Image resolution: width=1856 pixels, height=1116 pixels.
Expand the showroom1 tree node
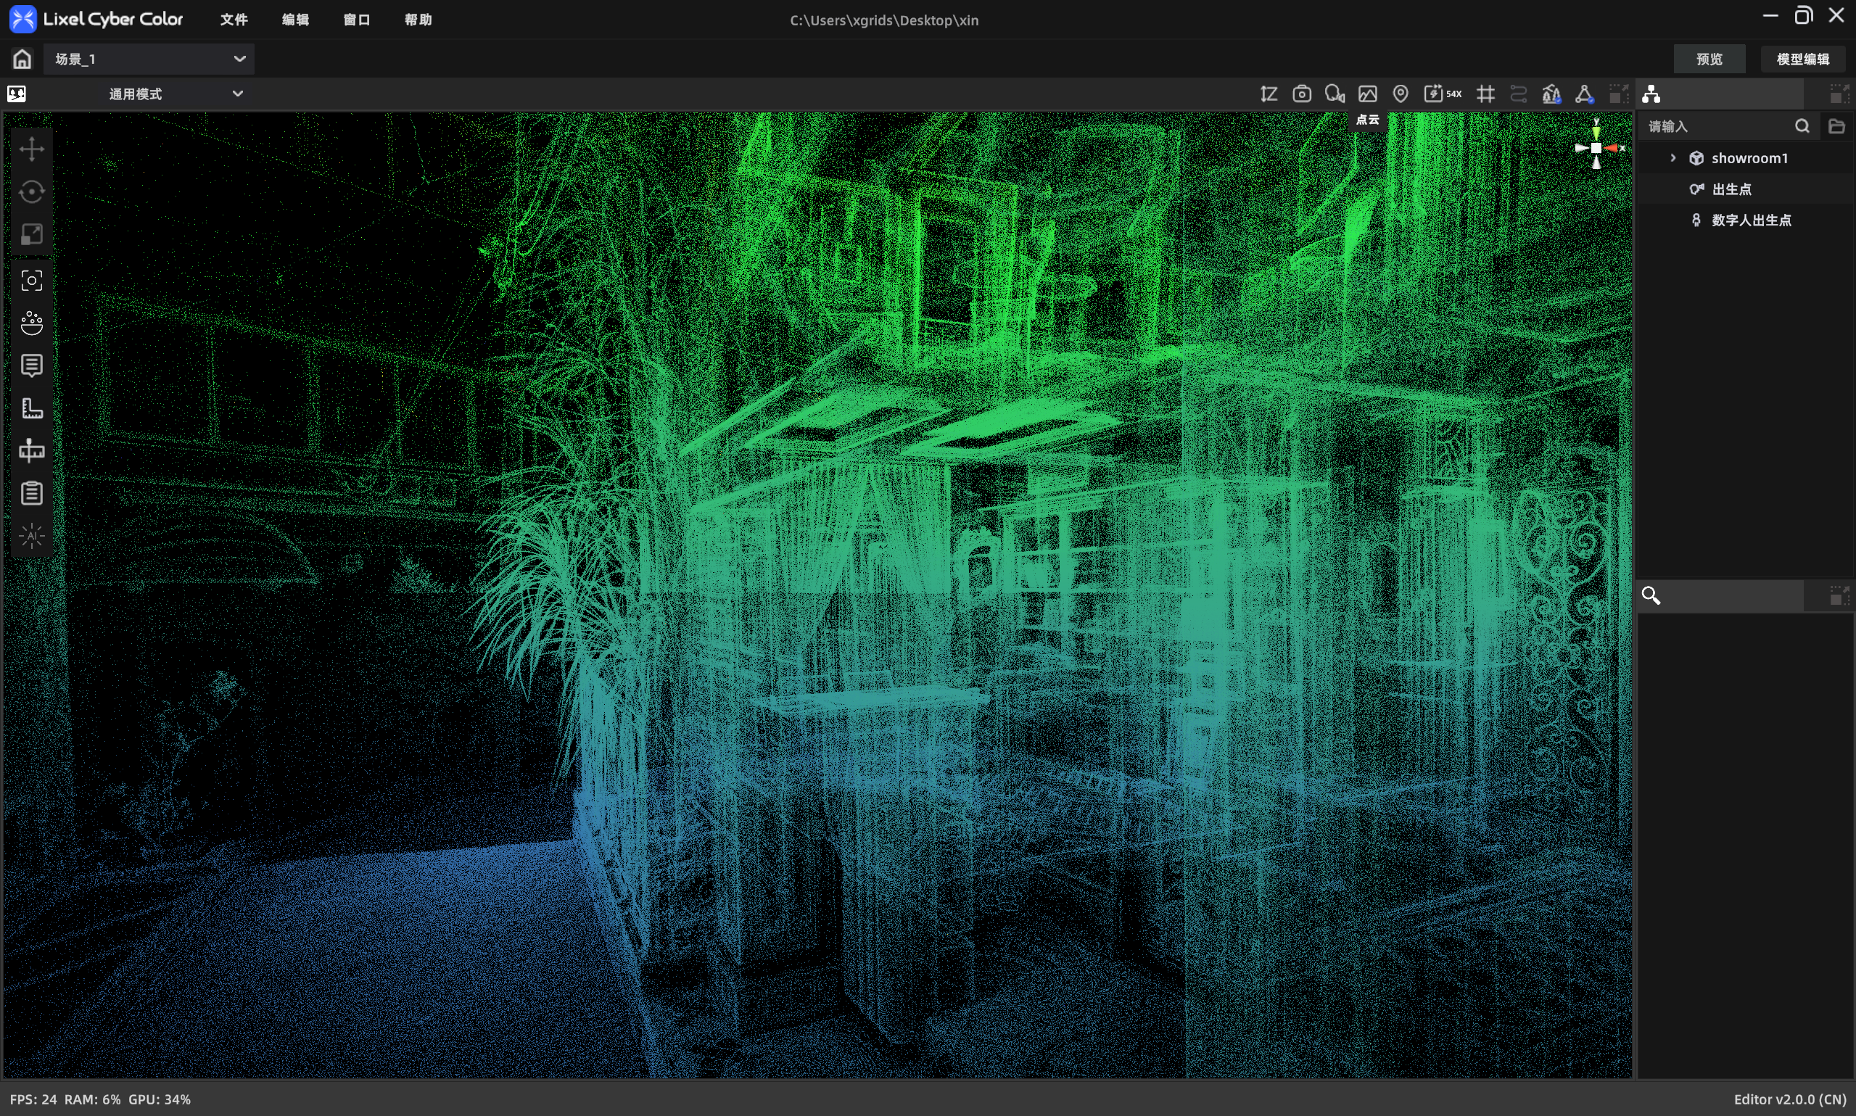tap(1673, 158)
